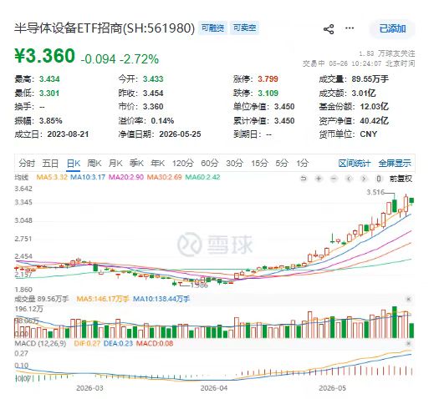Click the 可融资 tag

[213, 28]
